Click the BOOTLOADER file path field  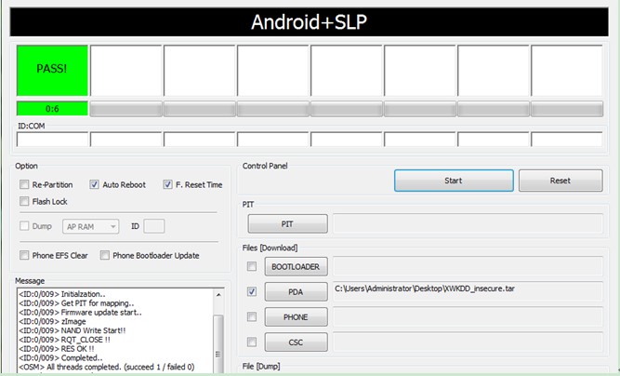[x=468, y=266]
